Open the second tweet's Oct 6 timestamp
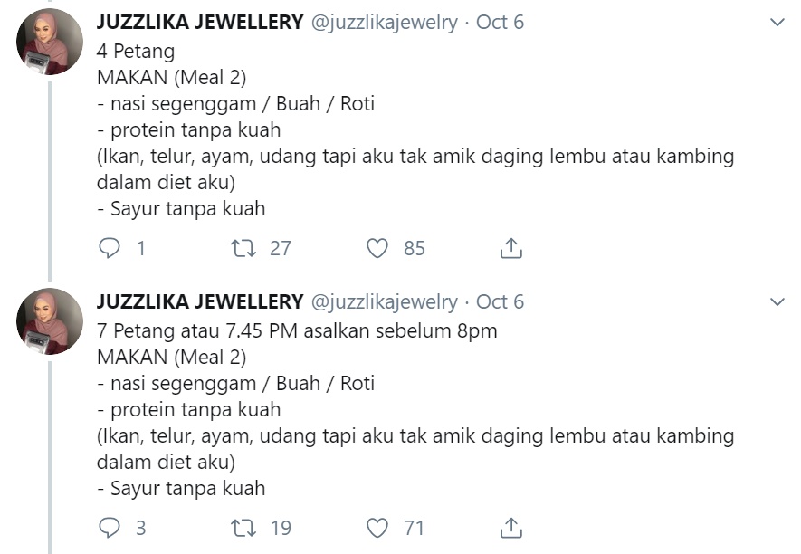Screen dimensions: 801x554 click(500, 301)
